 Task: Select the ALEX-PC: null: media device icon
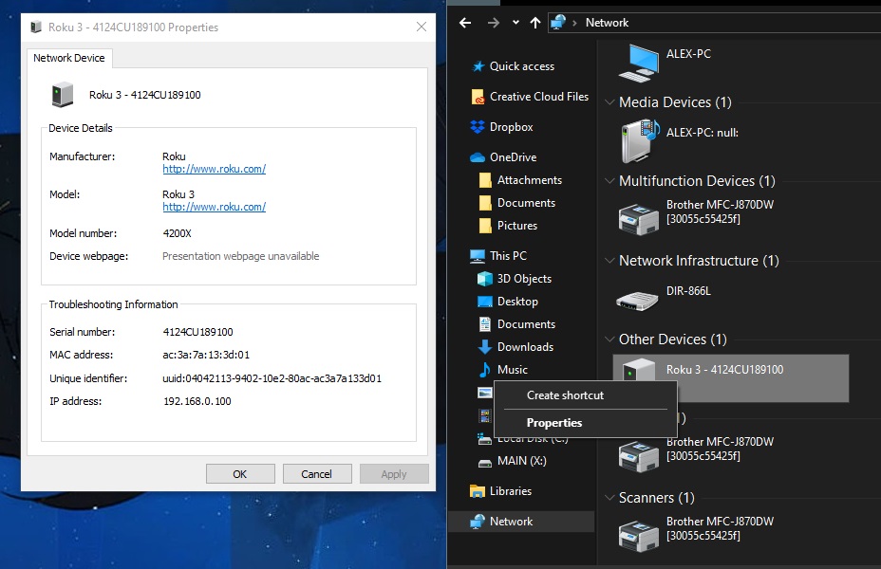tap(640, 141)
